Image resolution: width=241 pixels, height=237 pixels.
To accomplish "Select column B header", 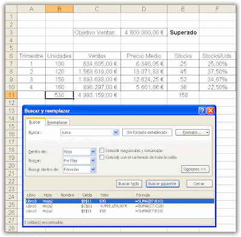I will 60,9.
